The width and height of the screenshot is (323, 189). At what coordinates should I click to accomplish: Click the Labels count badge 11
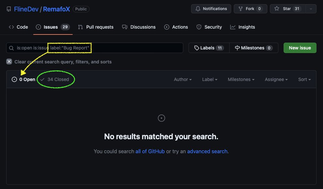point(220,48)
